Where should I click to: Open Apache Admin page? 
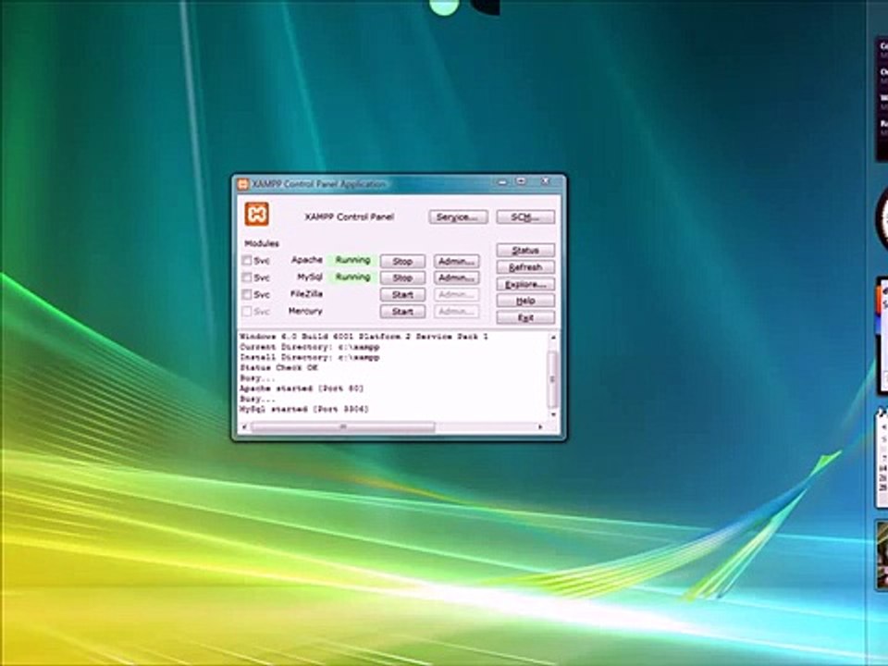click(456, 261)
